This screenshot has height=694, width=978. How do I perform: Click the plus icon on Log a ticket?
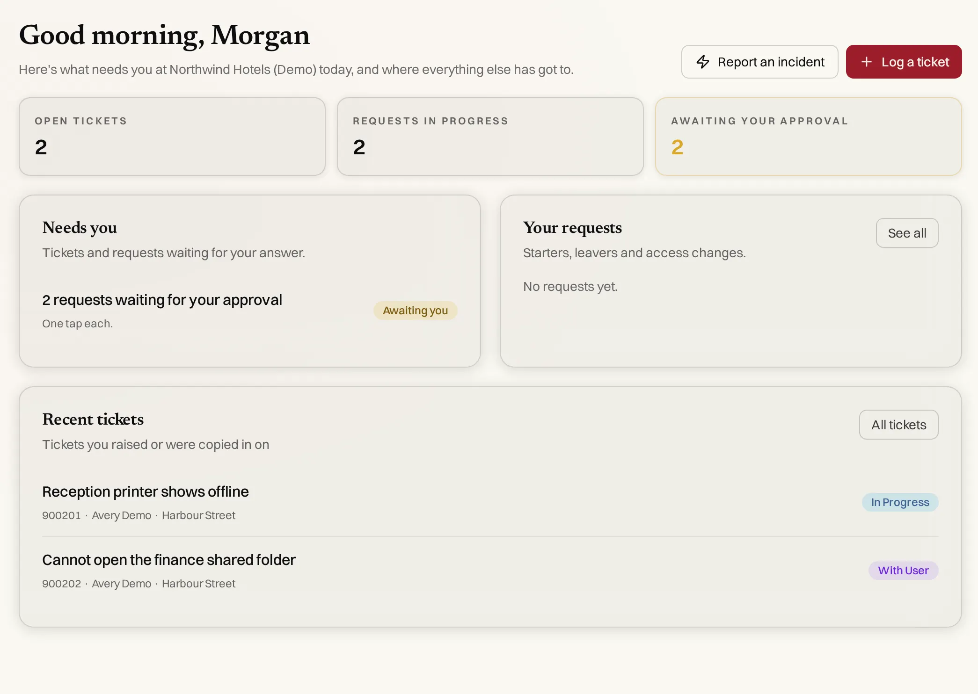click(x=866, y=62)
